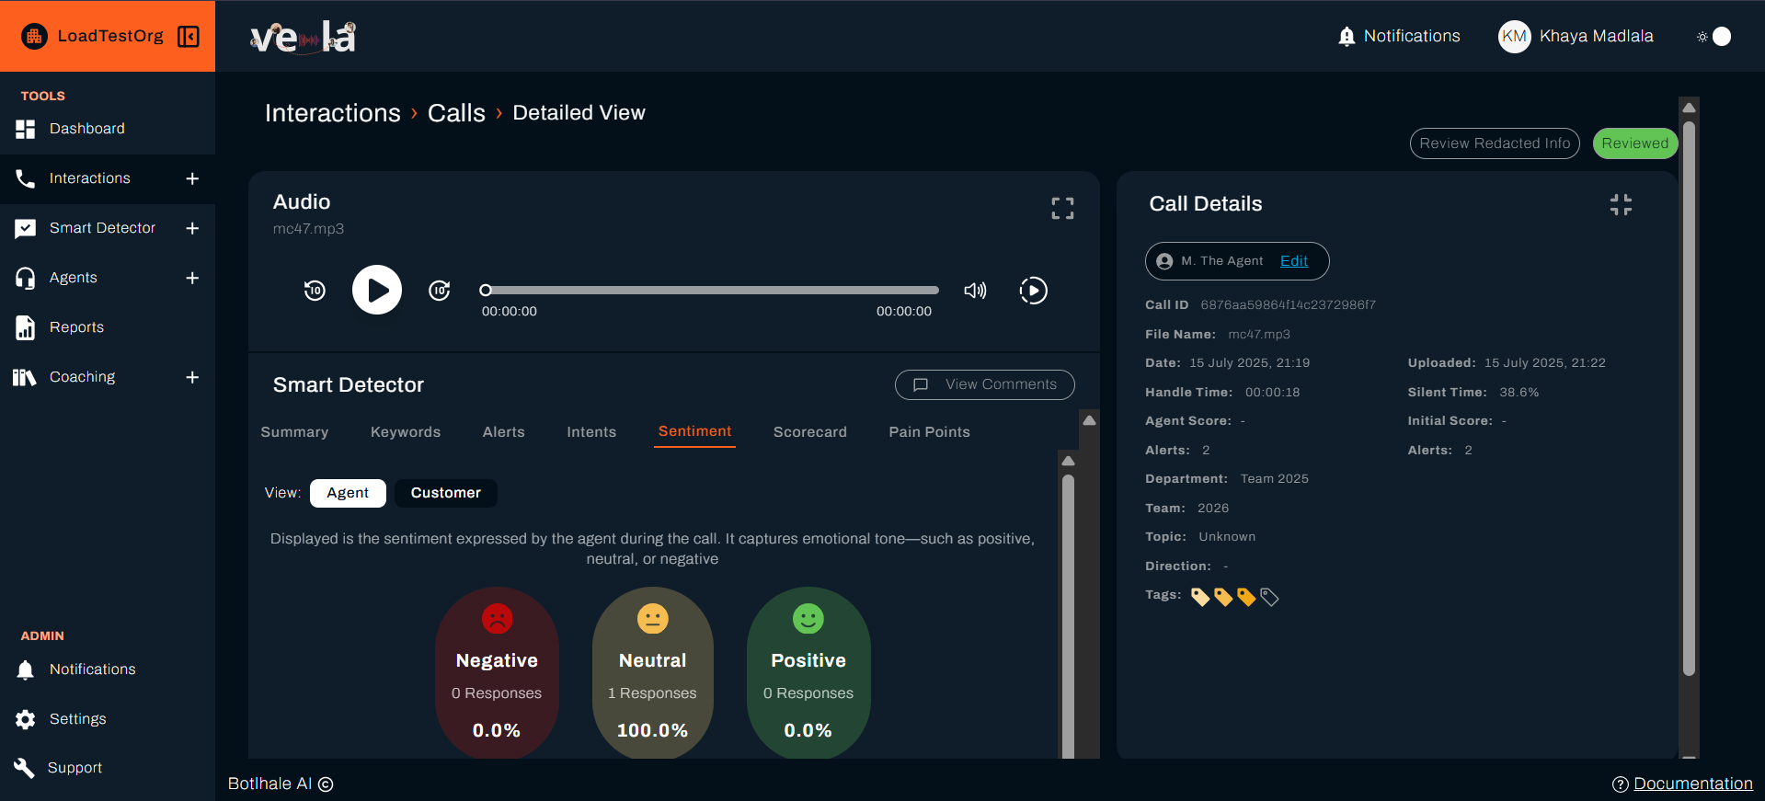Viewport: 1765px width, 801px height.
Task: Collapse the Call Details panel
Action: click(x=1621, y=205)
